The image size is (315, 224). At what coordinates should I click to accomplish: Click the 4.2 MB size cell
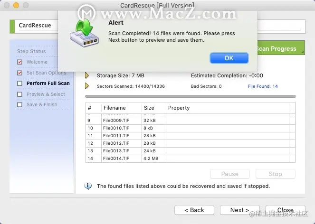tap(154, 159)
